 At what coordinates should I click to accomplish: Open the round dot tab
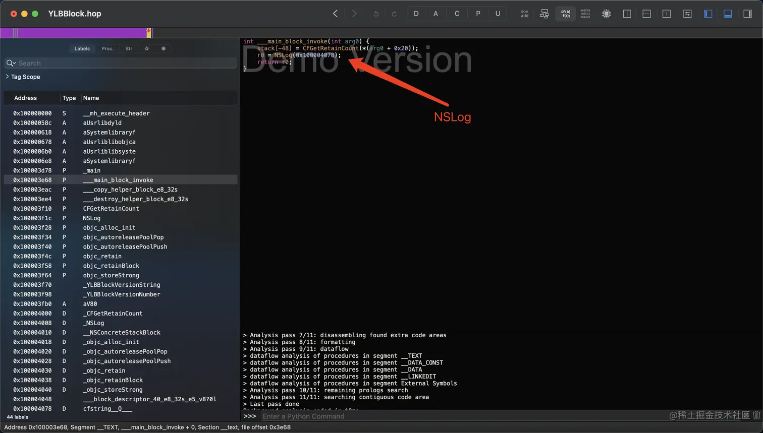[x=163, y=49]
